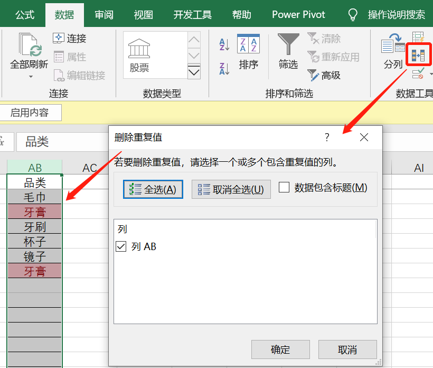Click the formula bar showing 品类
This screenshot has width=433, height=368.
pos(62,142)
